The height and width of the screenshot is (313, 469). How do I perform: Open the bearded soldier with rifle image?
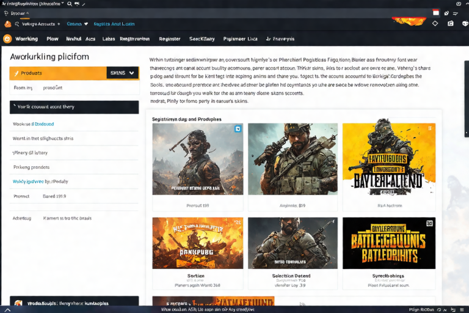[293, 159]
